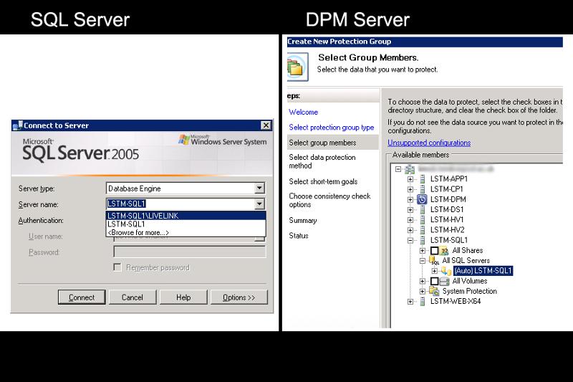Click the LSTM-APP1 server icon

point(423,179)
